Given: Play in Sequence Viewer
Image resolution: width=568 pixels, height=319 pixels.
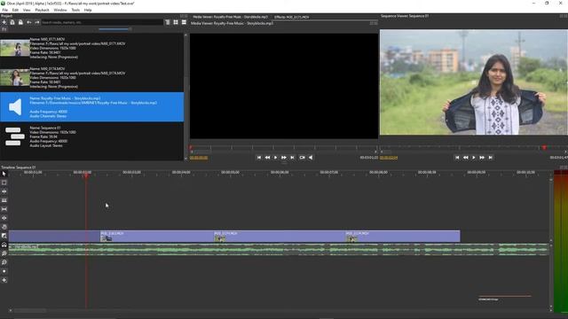Looking at the screenshot, I should tap(474, 158).
